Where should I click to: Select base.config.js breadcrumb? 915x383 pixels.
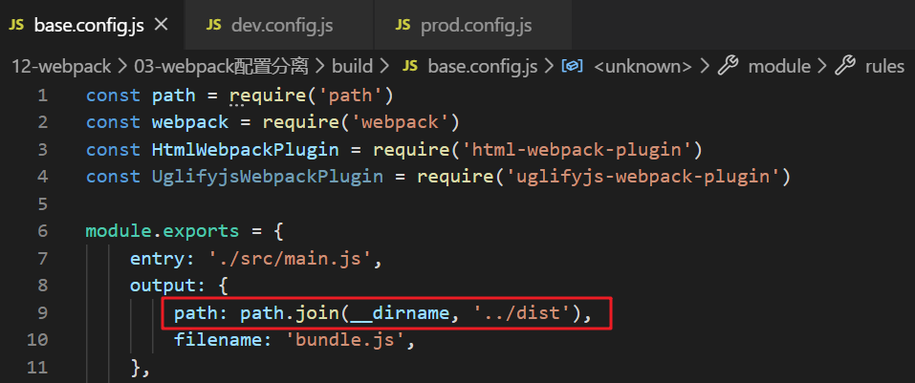coord(482,67)
